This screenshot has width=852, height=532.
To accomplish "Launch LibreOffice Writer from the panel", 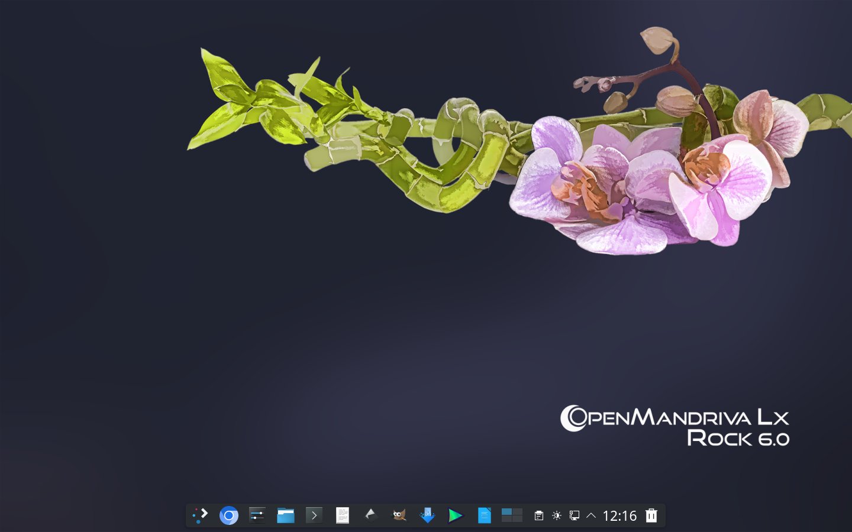I will tap(484, 515).
